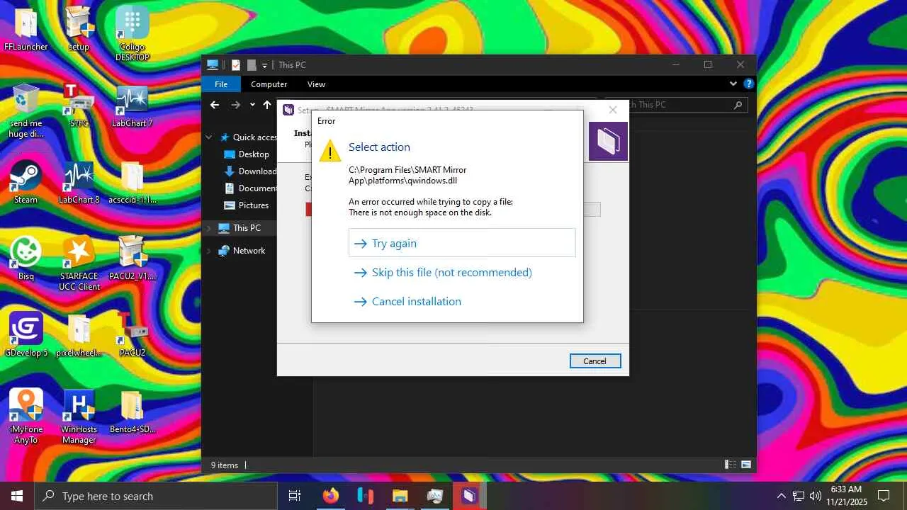The image size is (907, 510).
Task: Expand the File Explorer ribbon chevron
Action: pos(733,84)
